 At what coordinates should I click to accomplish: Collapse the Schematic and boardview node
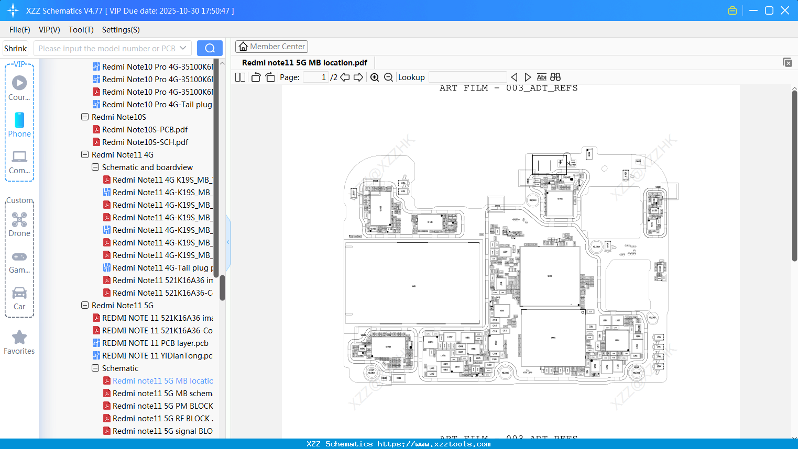point(95,167)
